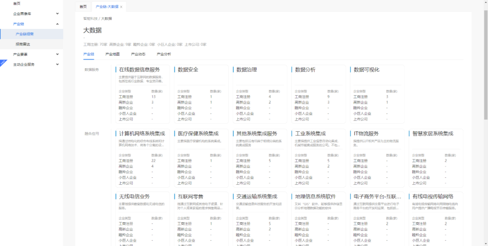Screen dimensions: 488x246
Task: Open the 在线数据信息服务 card title
Action: pyautogui.click(x=139, y=70)
